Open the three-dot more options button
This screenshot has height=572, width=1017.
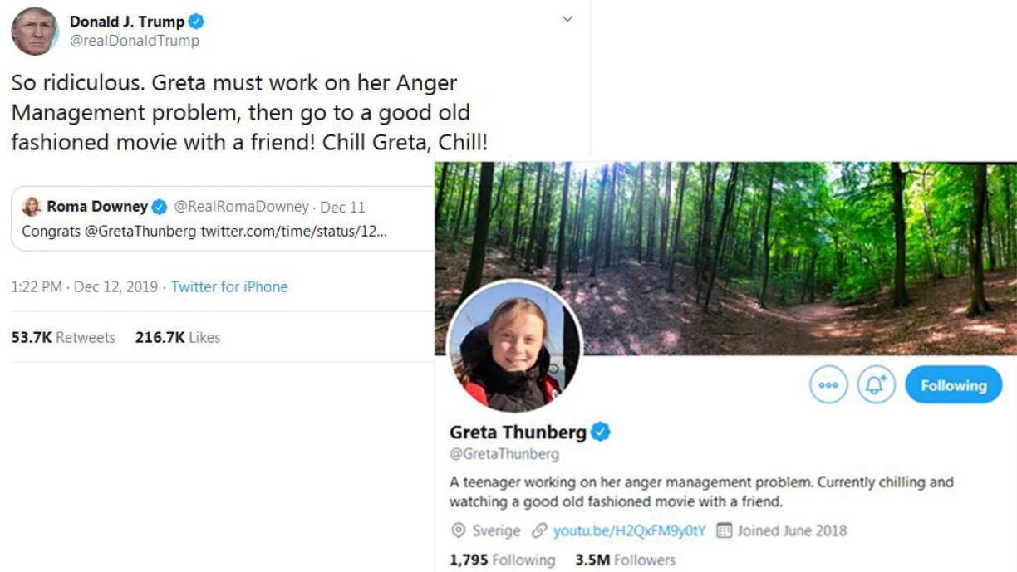[828, 385]
